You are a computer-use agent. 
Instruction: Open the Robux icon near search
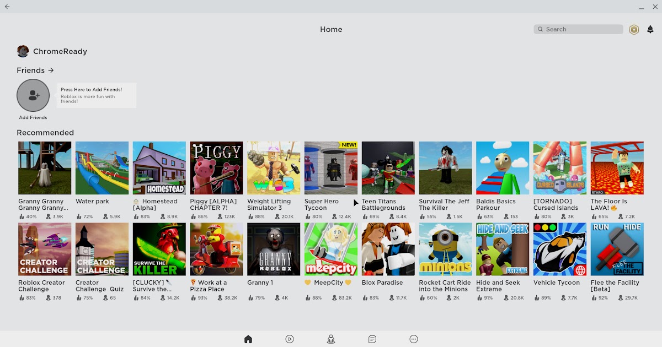[x=634, y=30]
